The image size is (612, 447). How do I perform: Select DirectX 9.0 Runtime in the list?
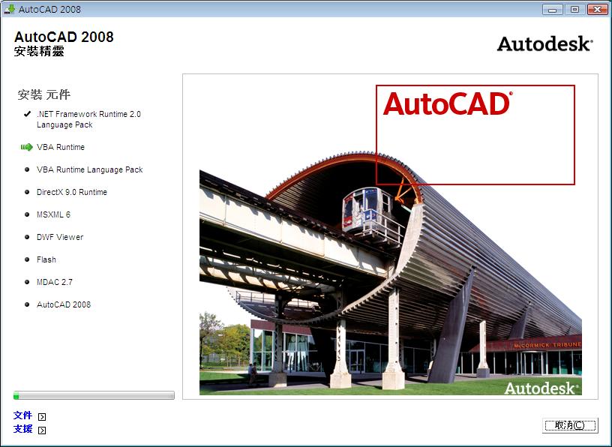click(72, 192)
